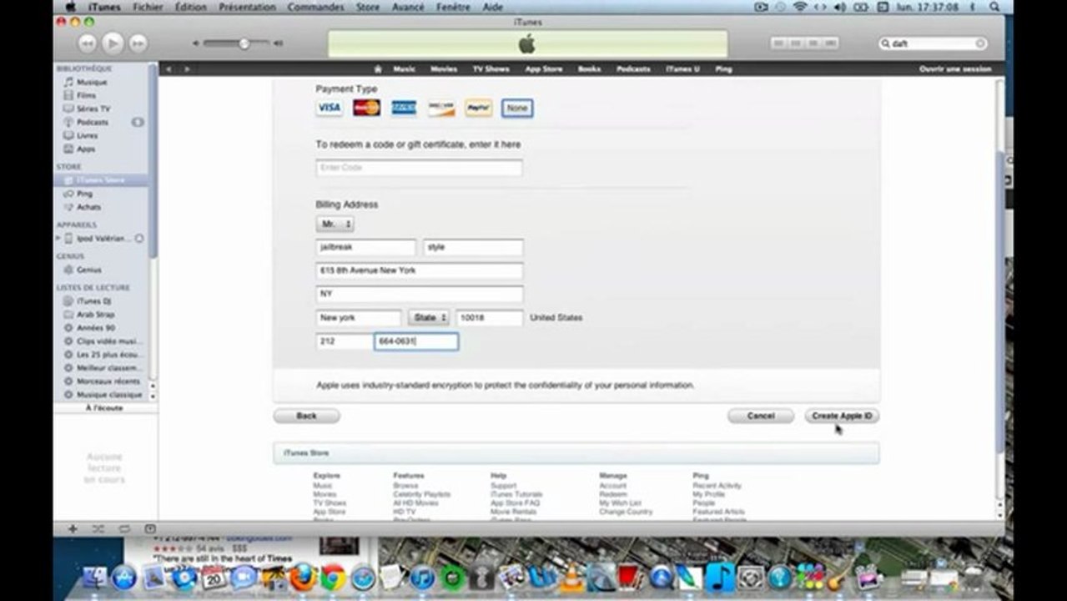The height and width of the screenshot is (601, 1067).
Task: Open the App Store tab
Action: [543, 69]
